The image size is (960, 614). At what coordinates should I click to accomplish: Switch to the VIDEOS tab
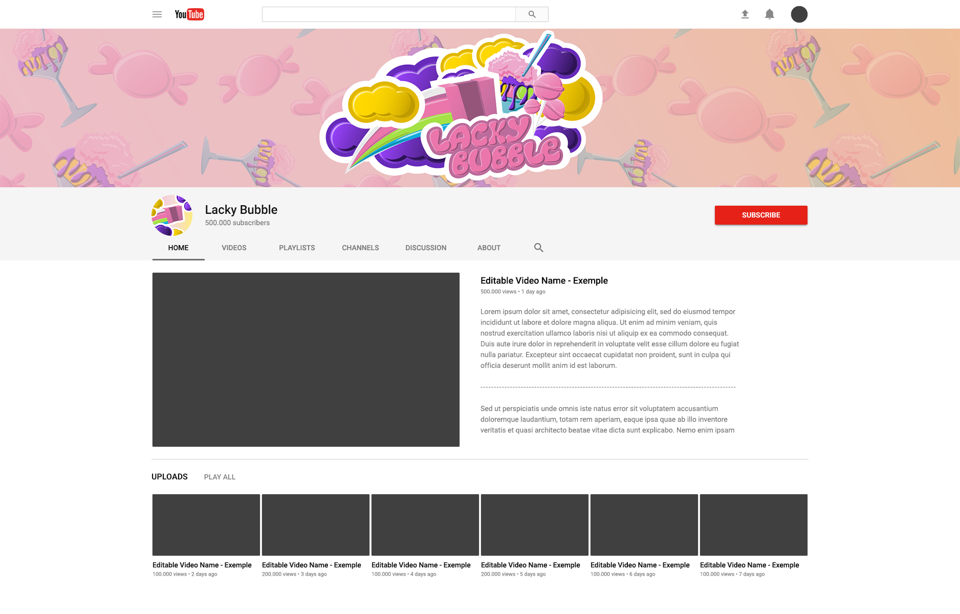233,248
